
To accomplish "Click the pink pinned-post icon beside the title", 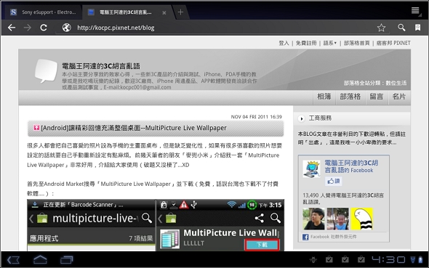I will pos(36,128).
